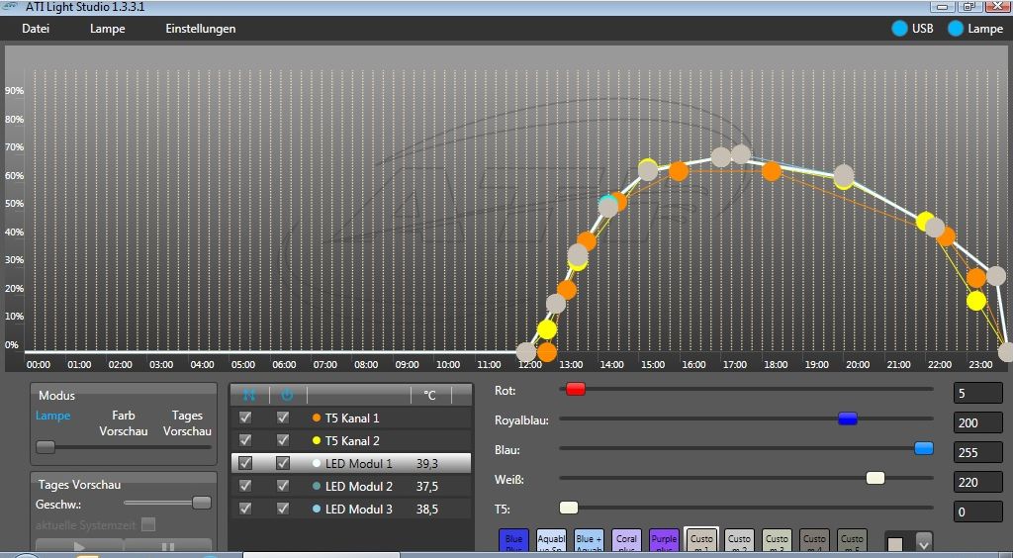Apply the Coral plus color preset

tap(626, 541)
